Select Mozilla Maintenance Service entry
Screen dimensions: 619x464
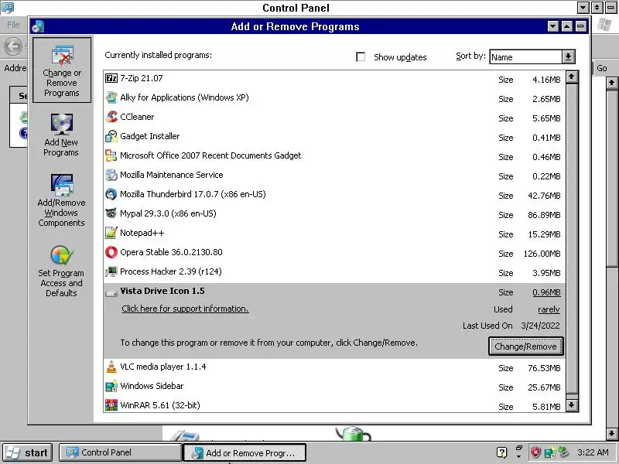[x=334, y=176]
